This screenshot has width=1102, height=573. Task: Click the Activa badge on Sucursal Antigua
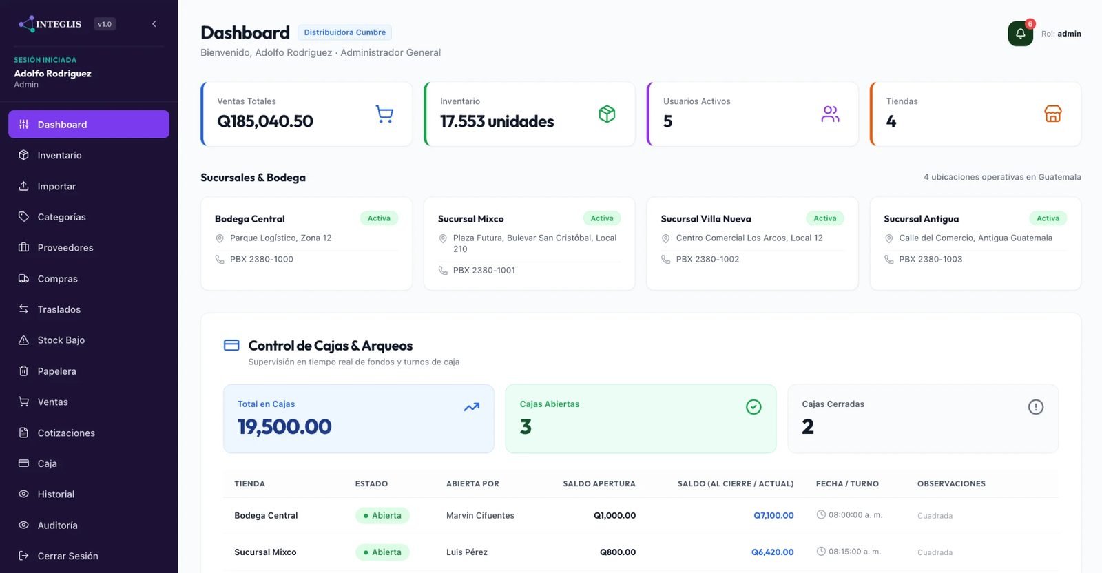point(1048,218)
